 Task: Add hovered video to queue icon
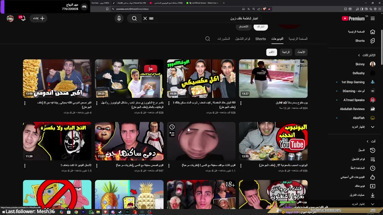pos(172,134)
